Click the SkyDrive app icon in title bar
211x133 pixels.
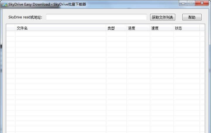pos(4,4)
